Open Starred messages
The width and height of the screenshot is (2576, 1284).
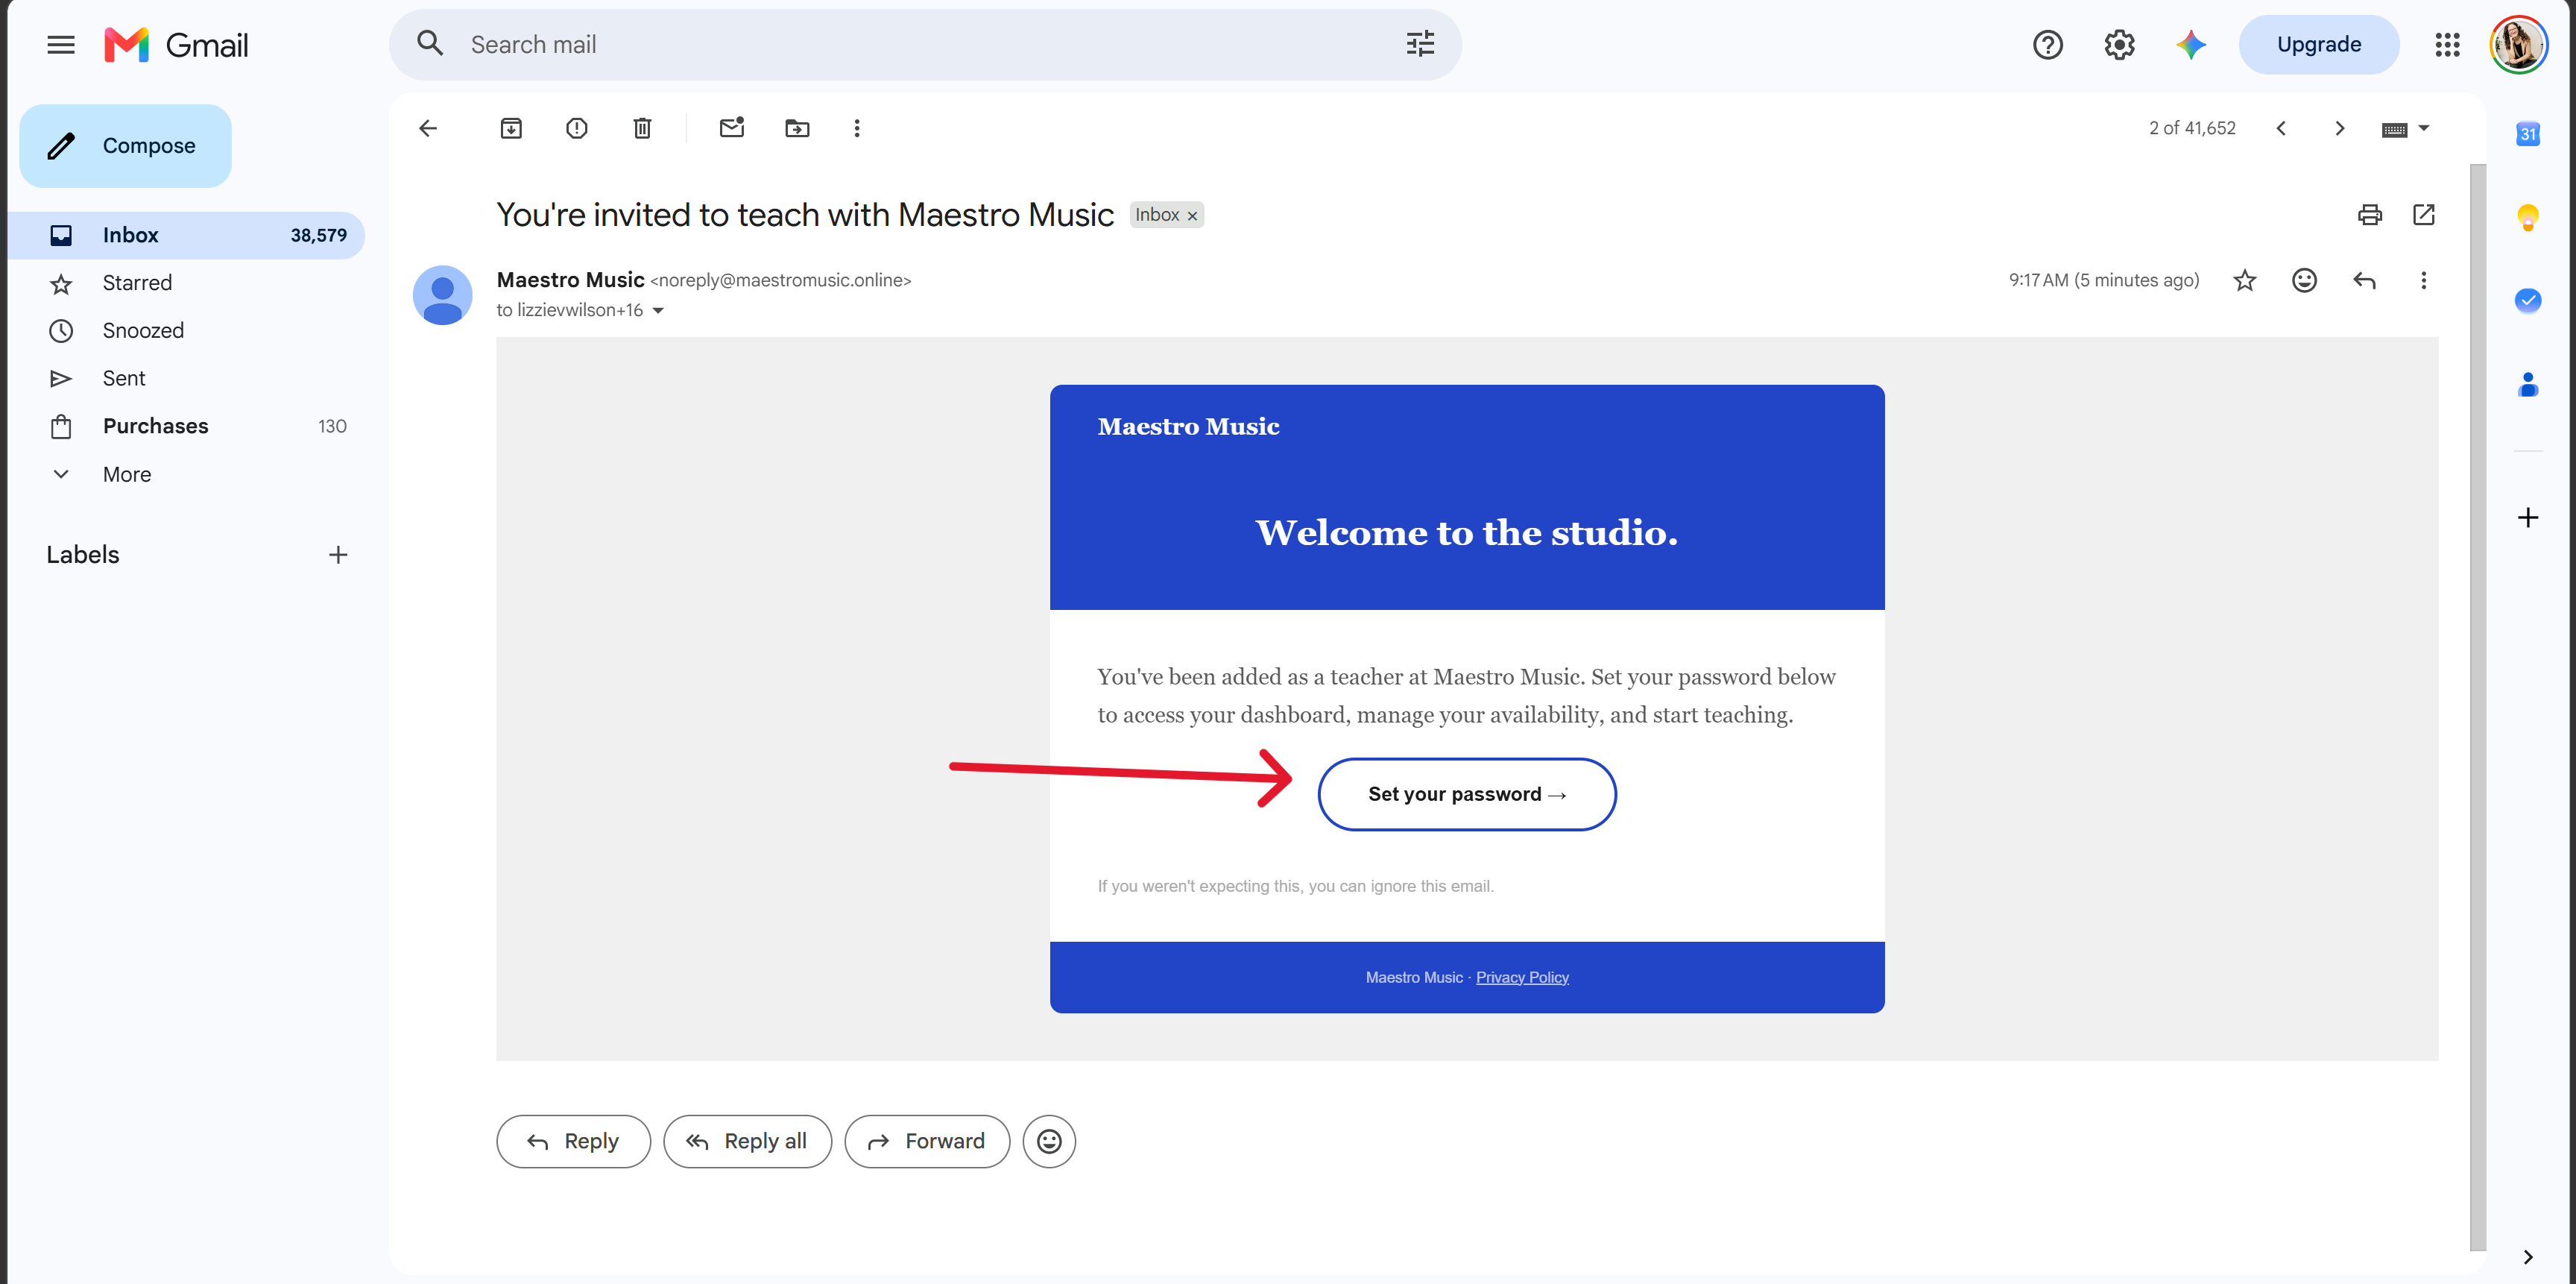click(x=186, y=283)
